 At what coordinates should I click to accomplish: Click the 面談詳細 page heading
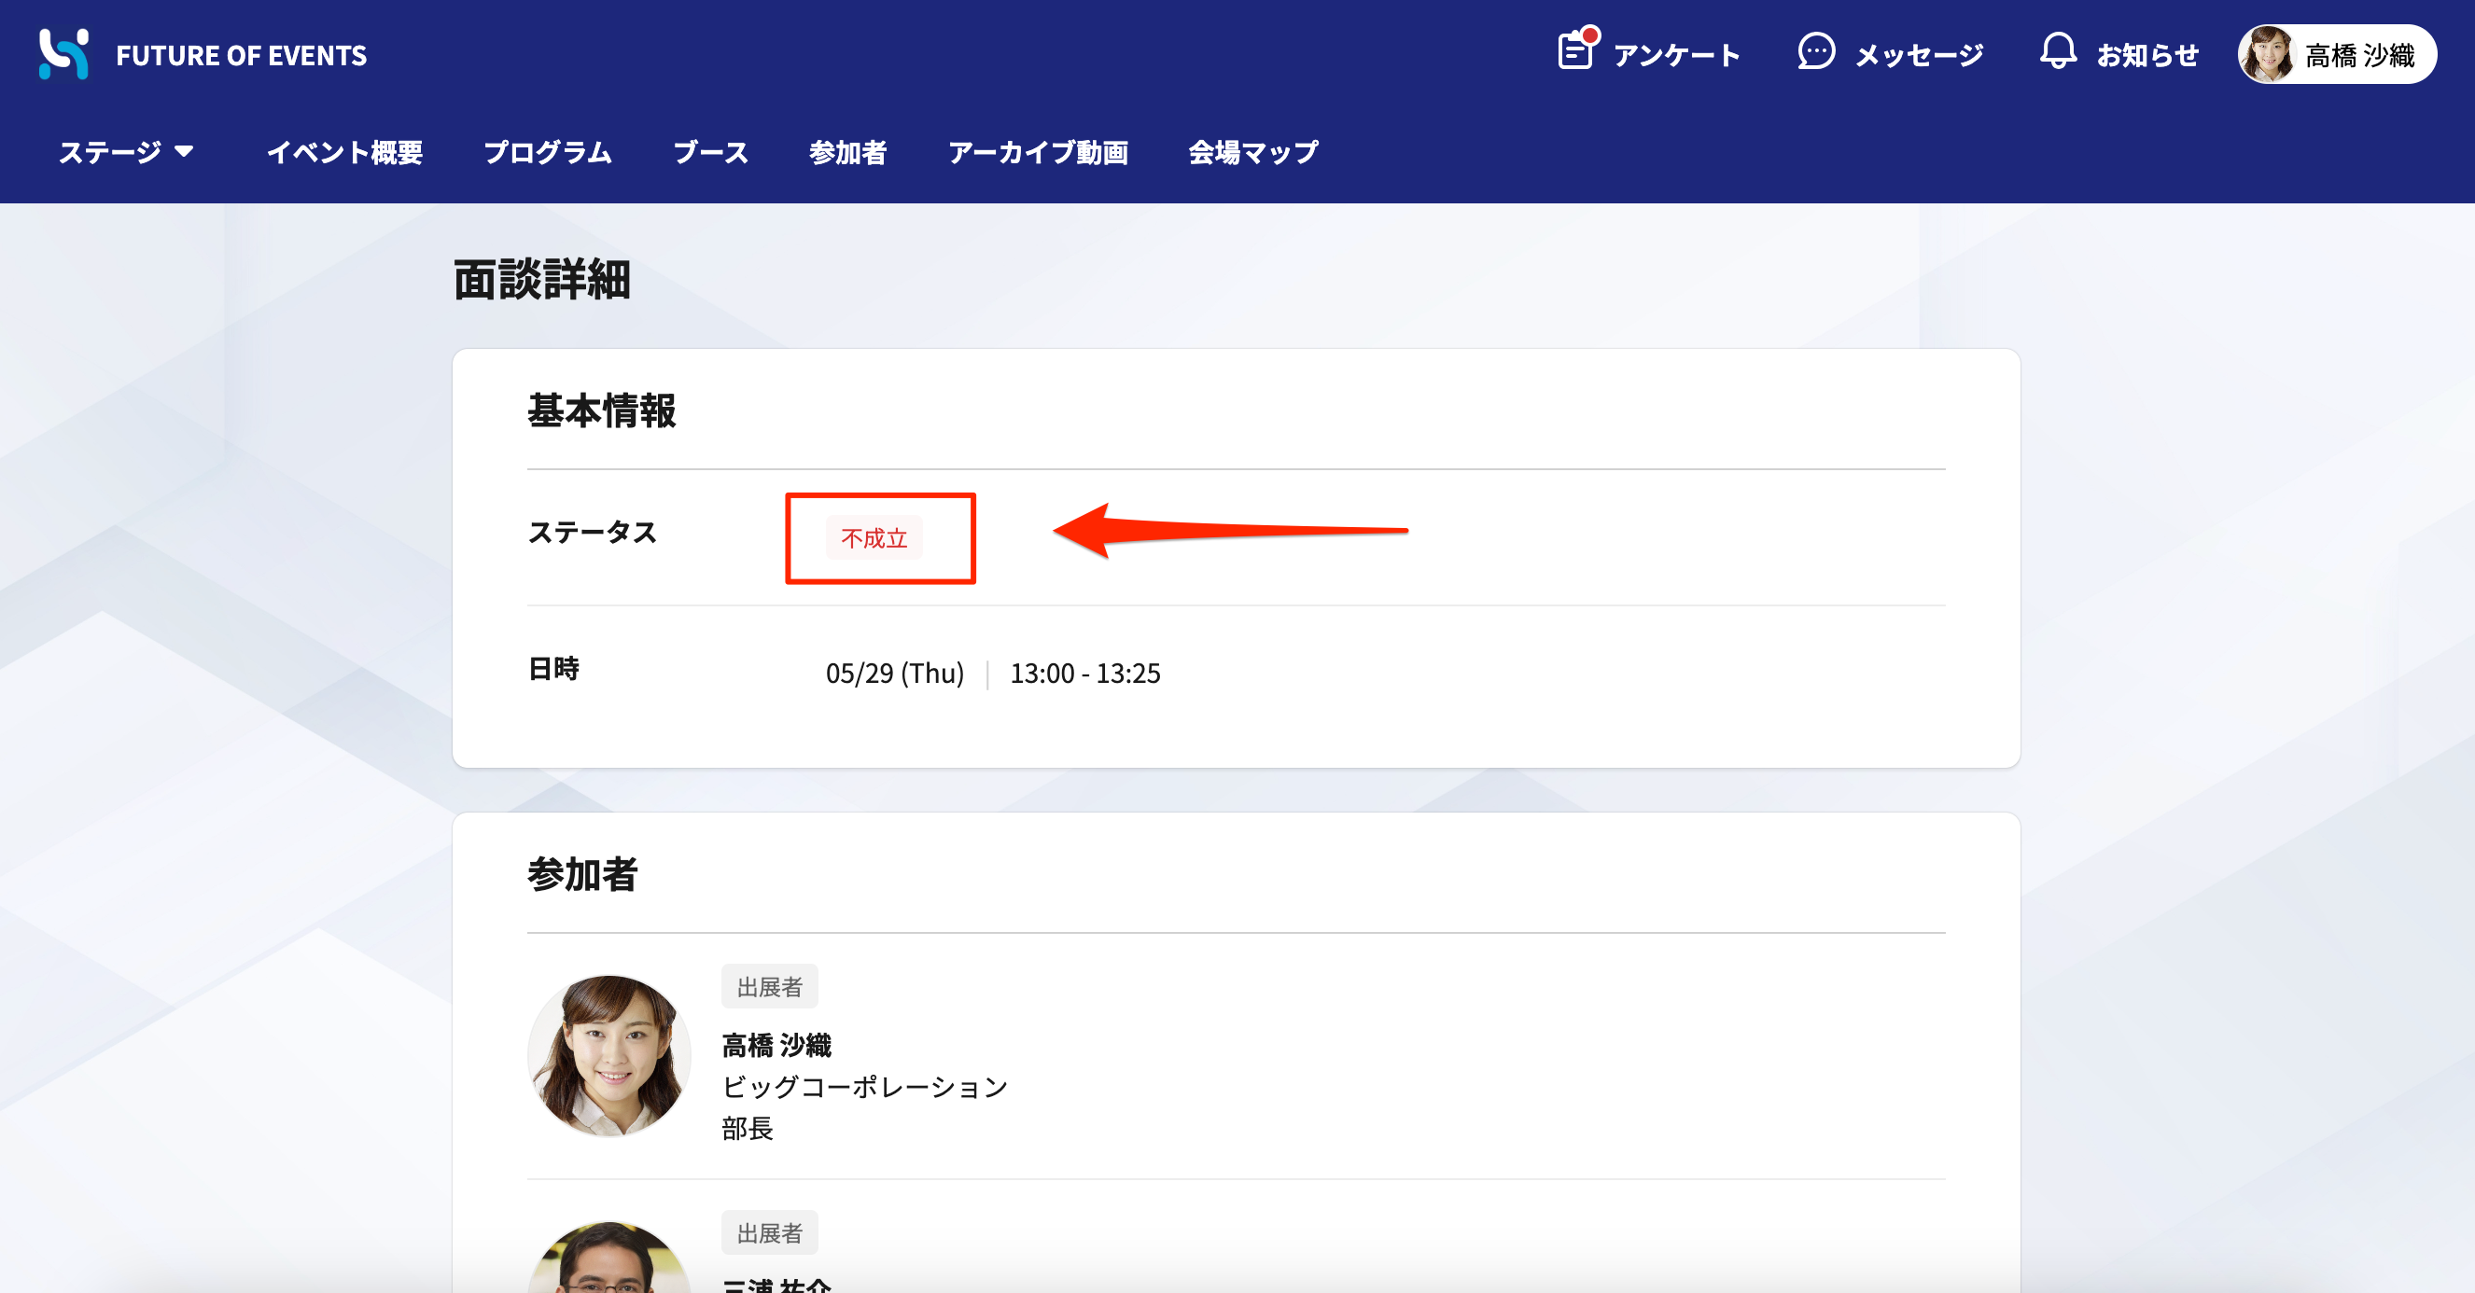pos(542,281)
